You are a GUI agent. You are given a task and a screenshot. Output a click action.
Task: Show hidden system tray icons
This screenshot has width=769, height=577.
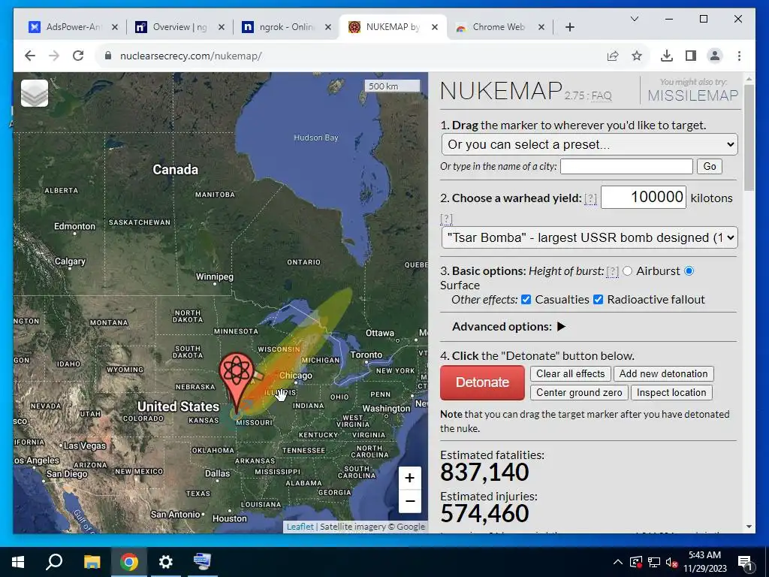pyautogui.click(x=618, y=562)
